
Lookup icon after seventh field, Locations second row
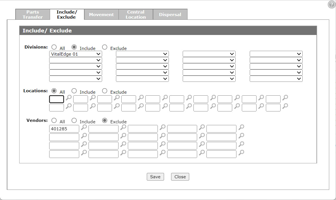pos(213,106)
